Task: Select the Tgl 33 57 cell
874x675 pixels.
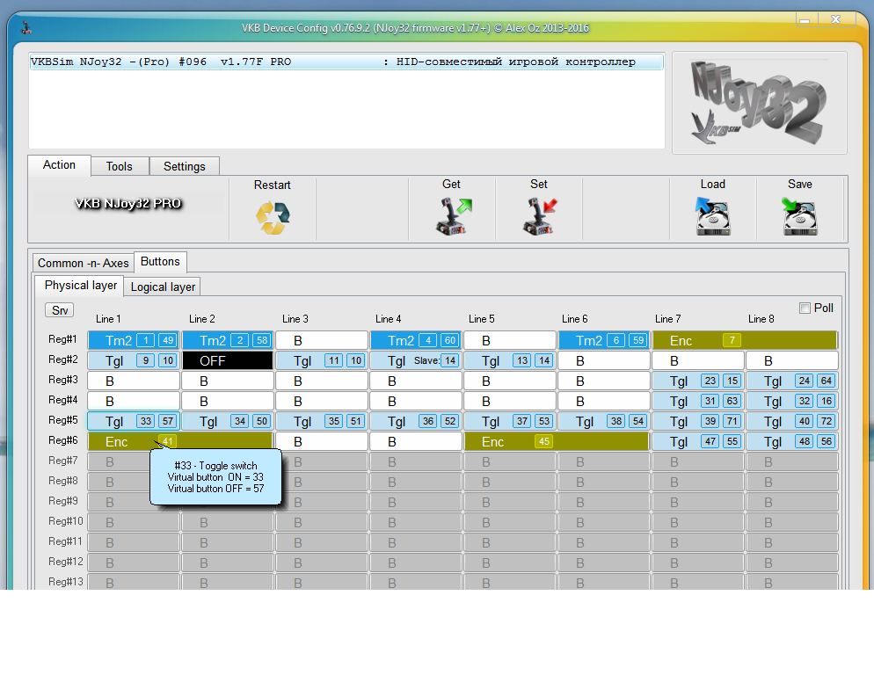Action: point(134,421)
